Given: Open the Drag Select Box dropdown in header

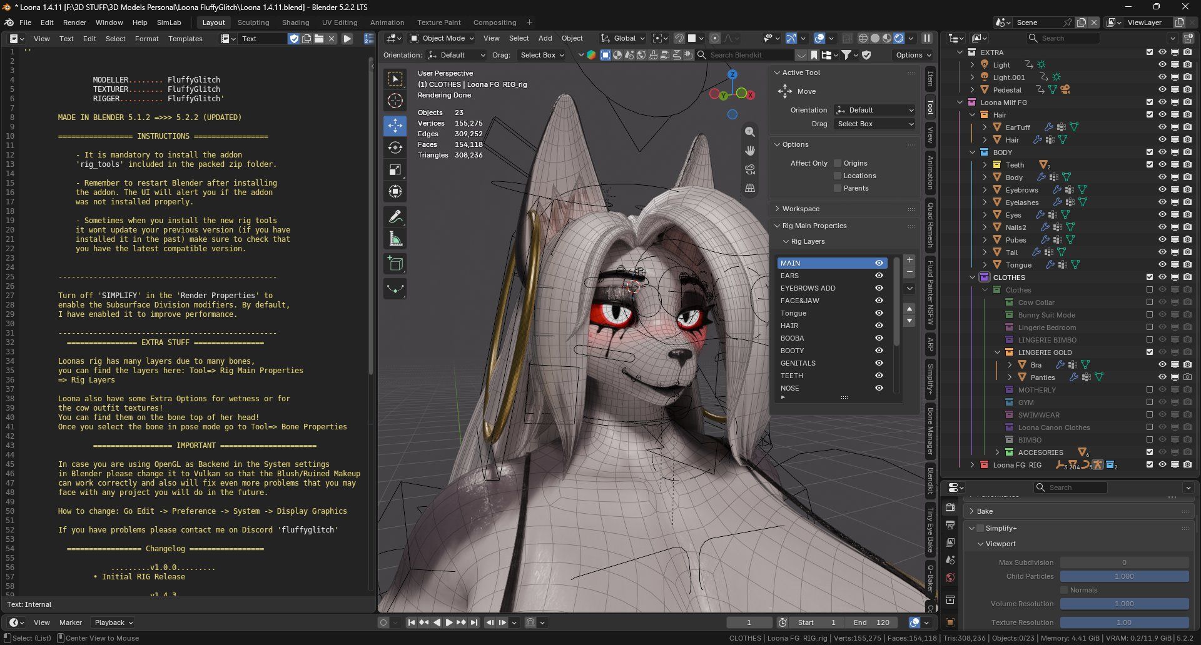Looking at the screenshot, I should tap(542, 55).
